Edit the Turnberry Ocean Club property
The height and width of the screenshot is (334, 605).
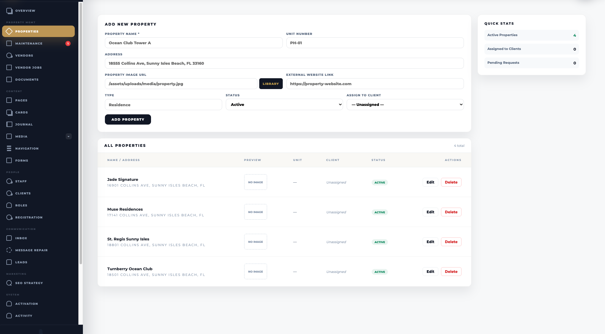[430, 271]
